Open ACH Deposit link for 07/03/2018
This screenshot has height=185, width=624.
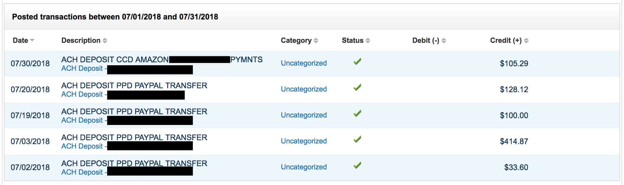tap(82, 146)
